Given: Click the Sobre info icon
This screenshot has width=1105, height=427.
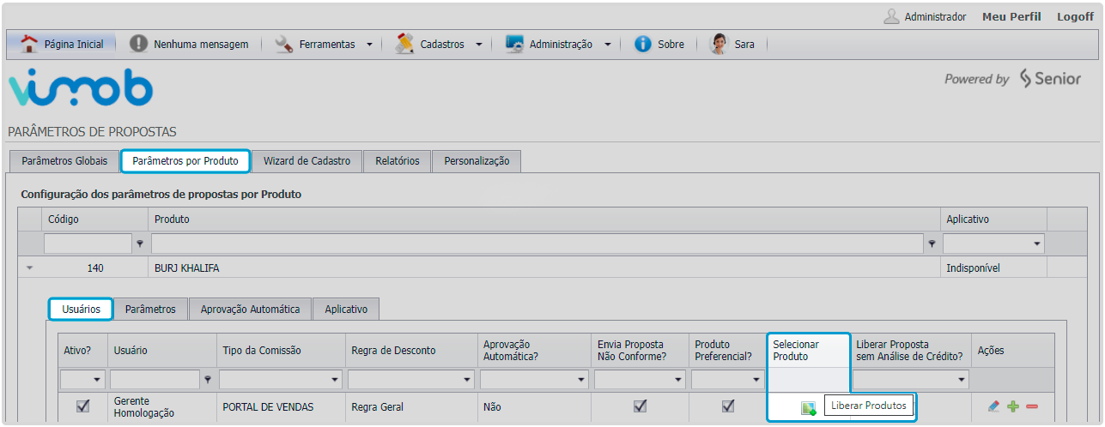Looking at the screenshot, I should [643, 45].
